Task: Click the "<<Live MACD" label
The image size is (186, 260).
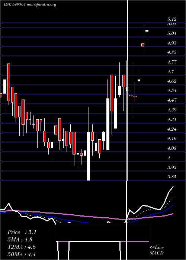Action: point(157,250)
